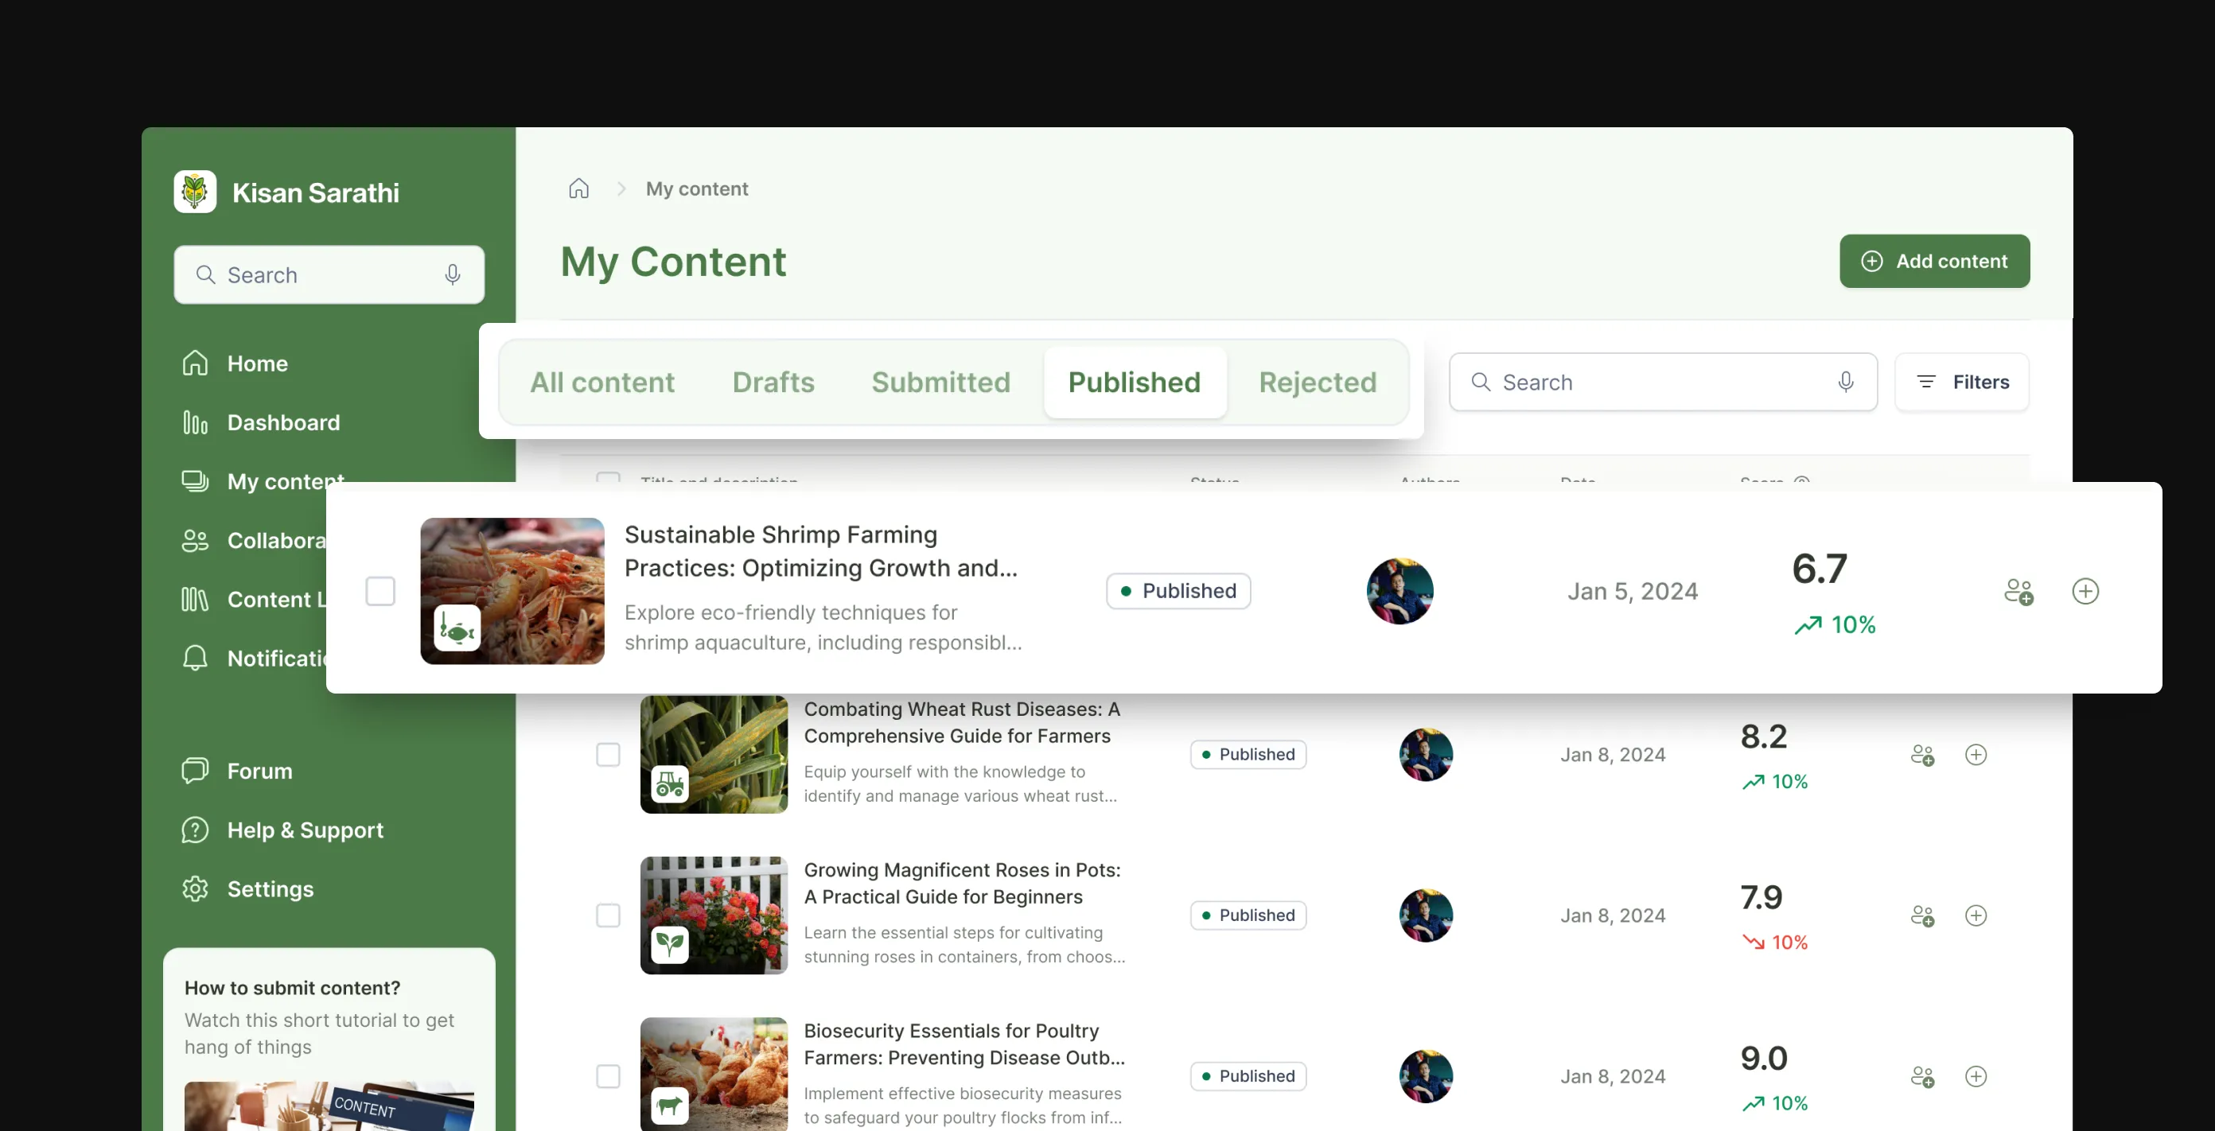Open the Filters options
The height and width of the screenshot is (1131, 2215).
(x=1961, y=382)
